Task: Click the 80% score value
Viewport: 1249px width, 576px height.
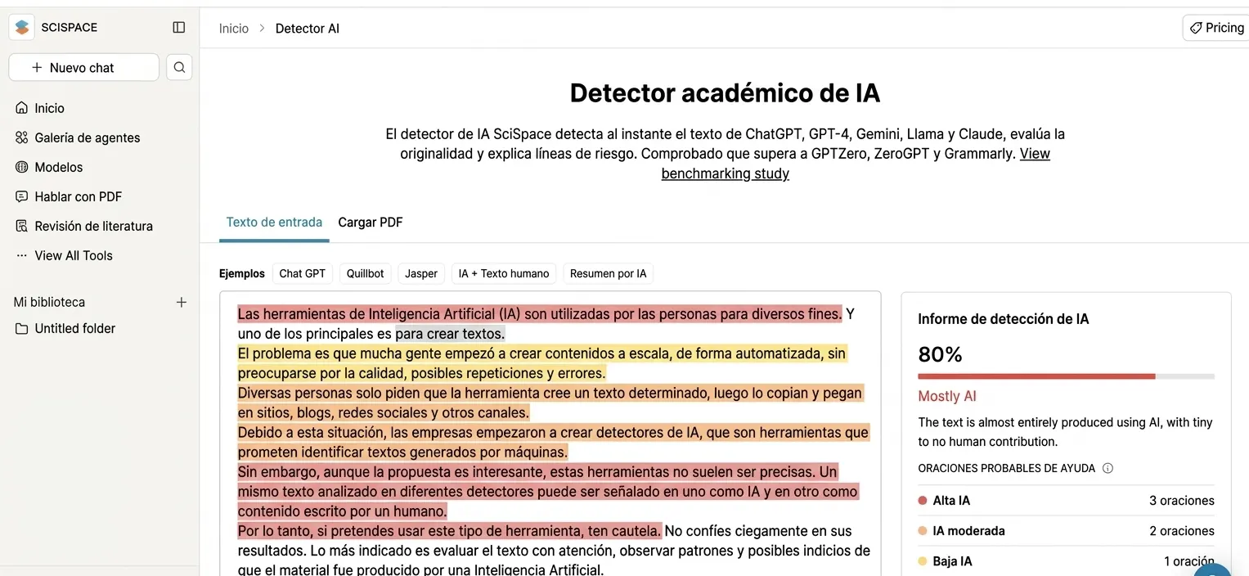Action: click(940, 354)
